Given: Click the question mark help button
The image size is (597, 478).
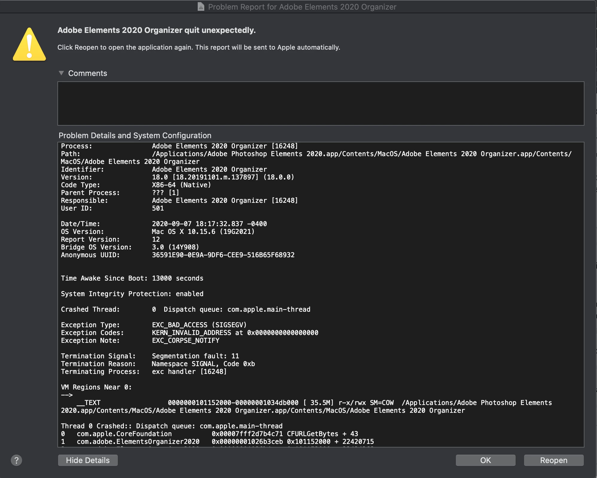Looking at the screenshot, I should coord(16,460).
